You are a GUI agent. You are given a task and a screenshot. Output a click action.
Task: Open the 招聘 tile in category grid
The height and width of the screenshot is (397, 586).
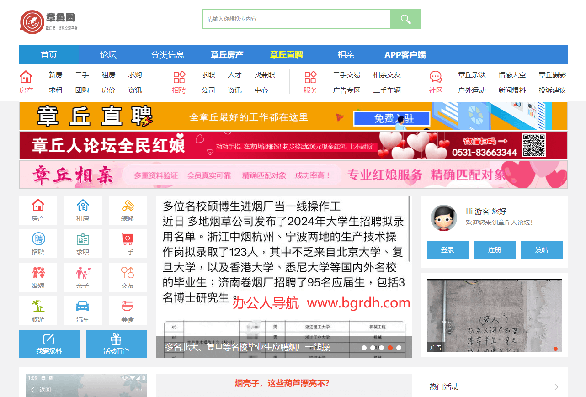coord(38,244)
